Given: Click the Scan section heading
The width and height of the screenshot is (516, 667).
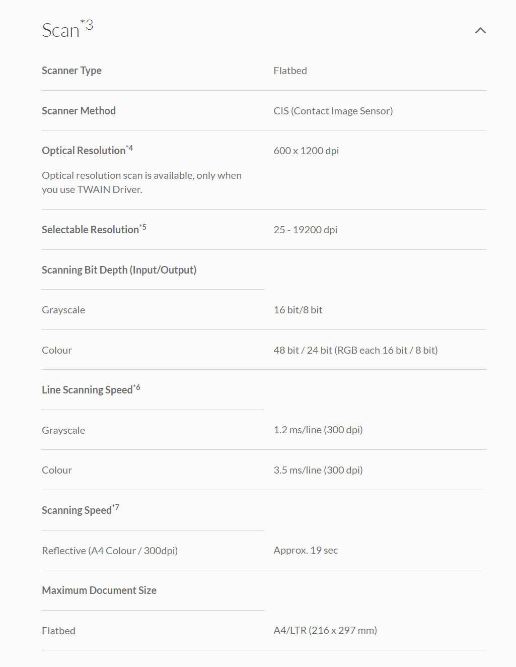Looking at the screenshot, I should [61, 31].
